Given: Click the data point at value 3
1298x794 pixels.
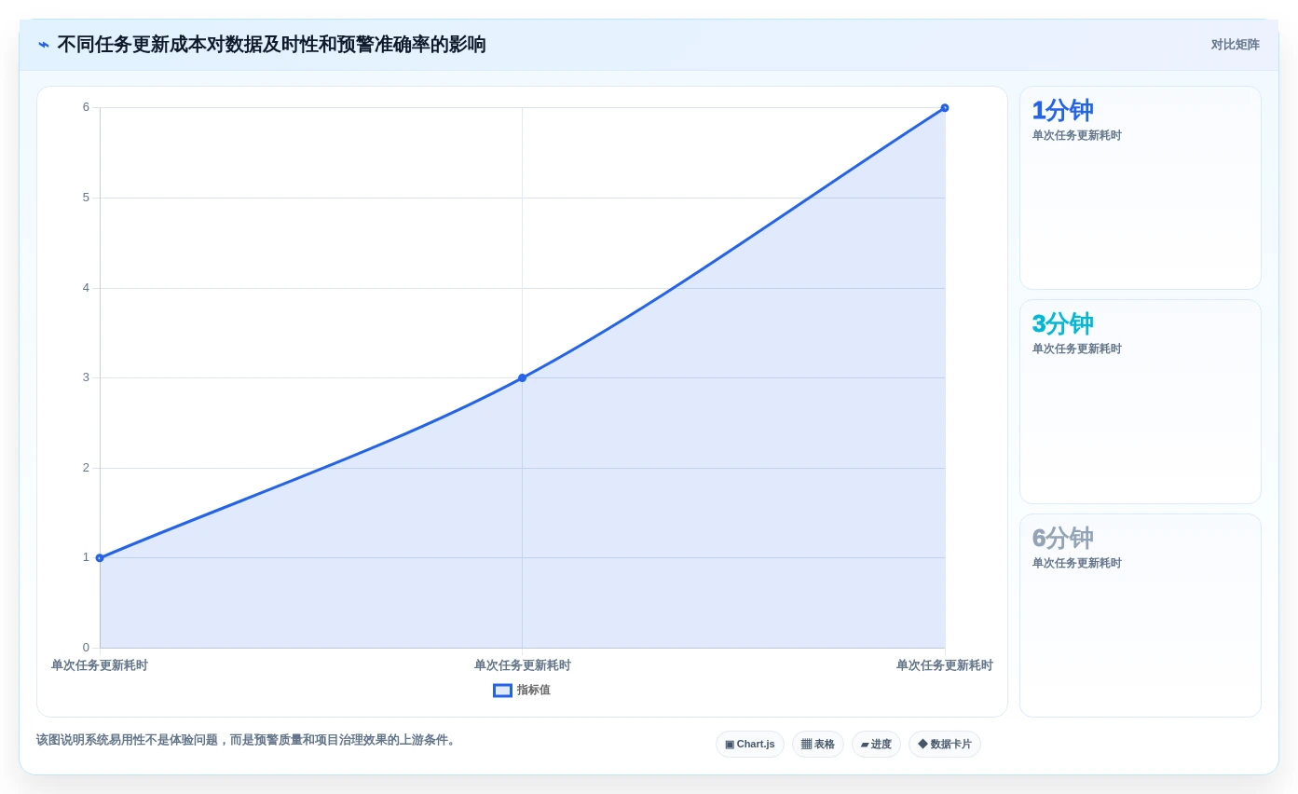Looking at the screenshot, I should click(x=522, y=377).
